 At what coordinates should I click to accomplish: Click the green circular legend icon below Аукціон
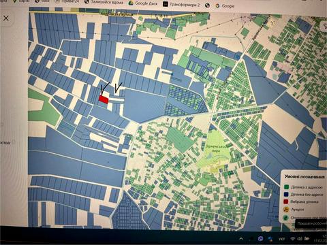286,218
